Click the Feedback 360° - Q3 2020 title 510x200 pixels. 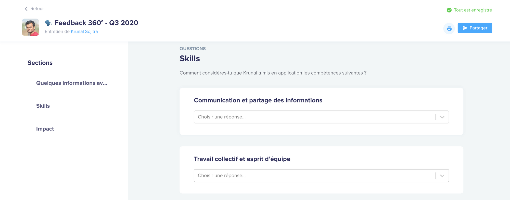pyautogui.click(x=96, y=23)
